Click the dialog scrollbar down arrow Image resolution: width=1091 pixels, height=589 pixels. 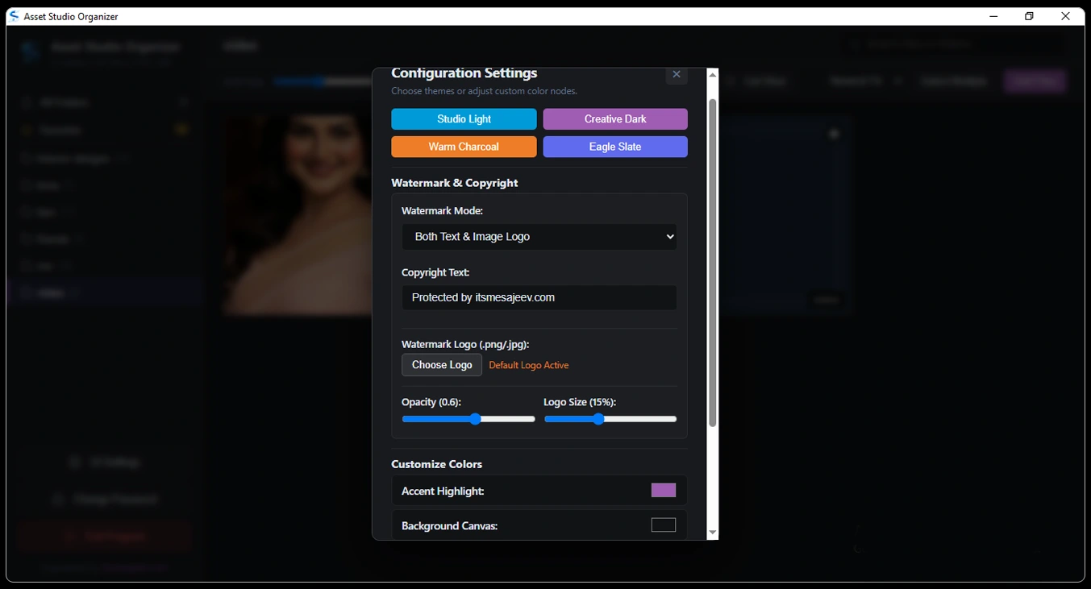click(x=712, y=533)
